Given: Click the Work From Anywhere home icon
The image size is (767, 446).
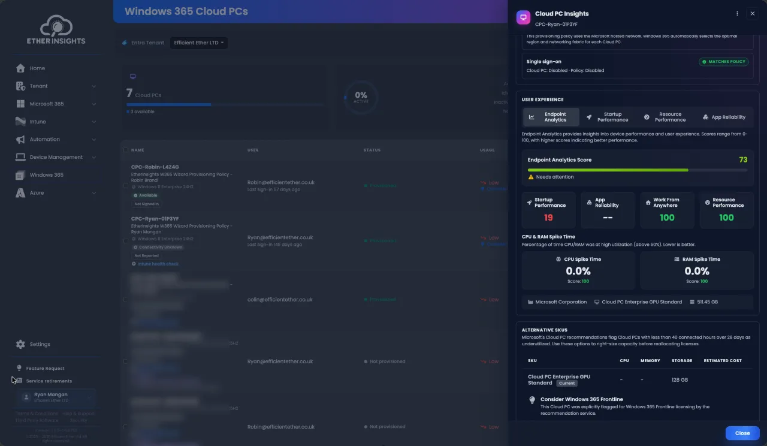Looking at the screenshot, I should (x=648, y=203).
